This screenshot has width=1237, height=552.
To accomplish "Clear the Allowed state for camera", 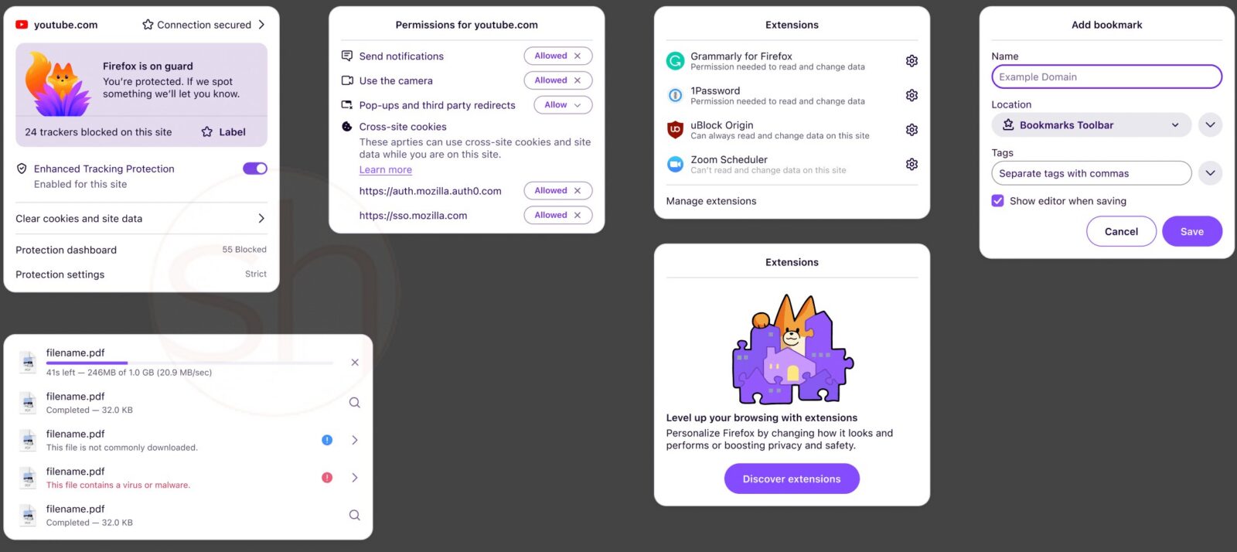I will [x=578, y=80].
